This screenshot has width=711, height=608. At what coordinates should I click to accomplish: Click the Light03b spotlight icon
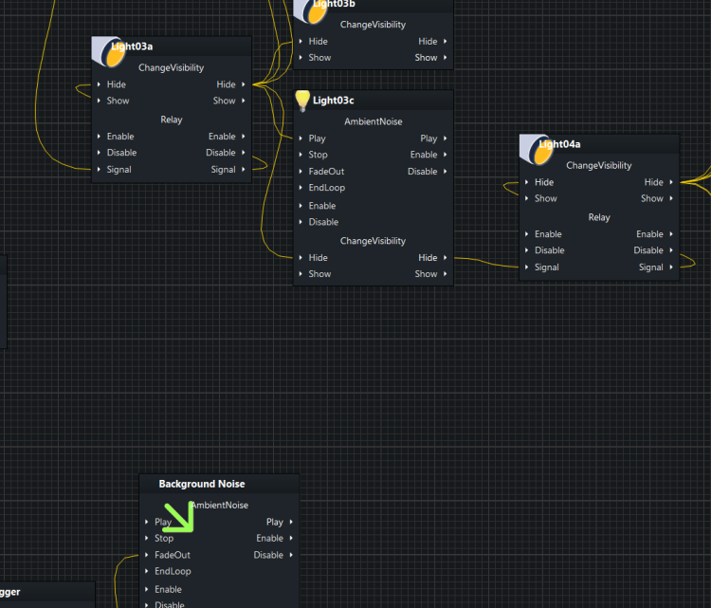(x=312, y=10)
